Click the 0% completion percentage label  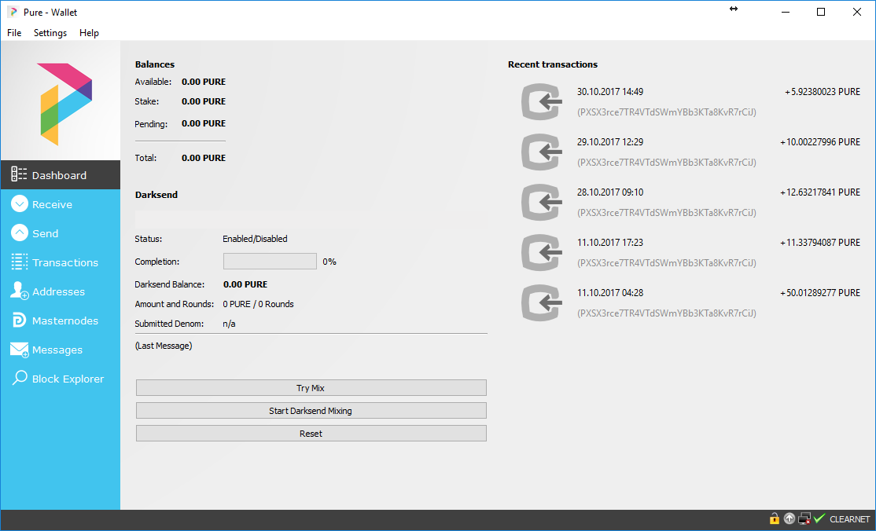329,262
